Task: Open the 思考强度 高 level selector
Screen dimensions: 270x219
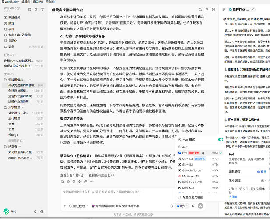Action: (x=263, y=180)
